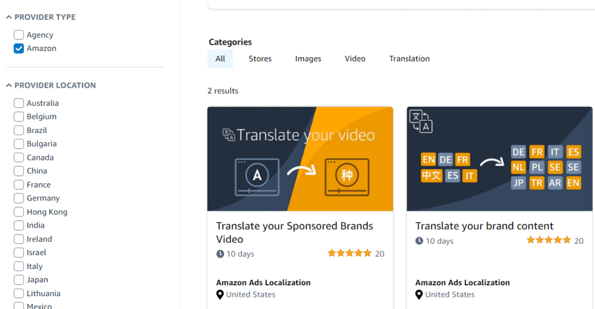
Task: Click the 'Translate your video' thumbnail image
Action: point(300,159)
